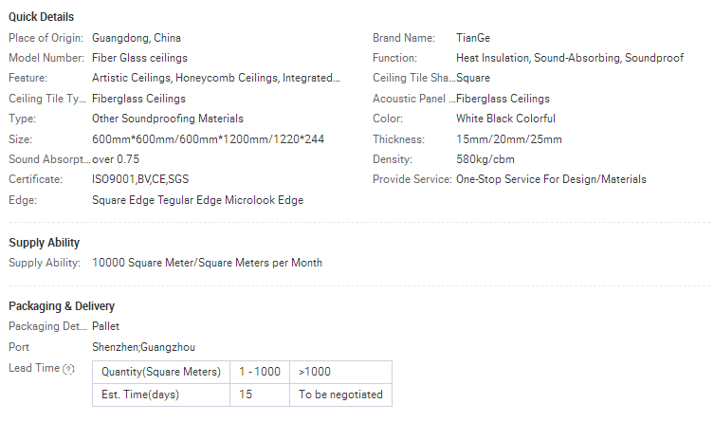The height and width of the screenshot is (422, 714).
Task: Expand the truncated Ceiling Tile Type label
Action: pos(46,99)
